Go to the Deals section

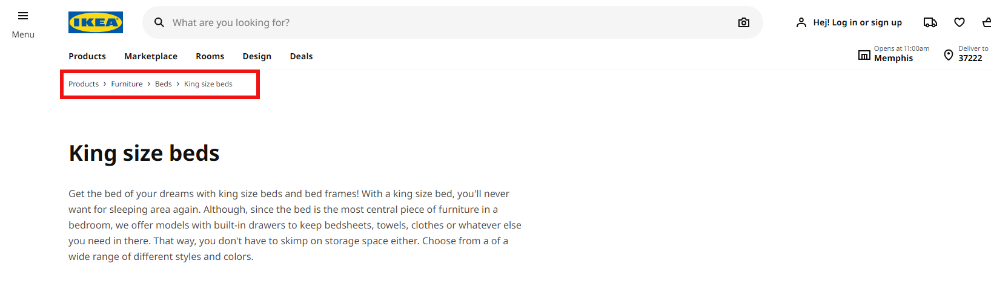tap(301, 56)
